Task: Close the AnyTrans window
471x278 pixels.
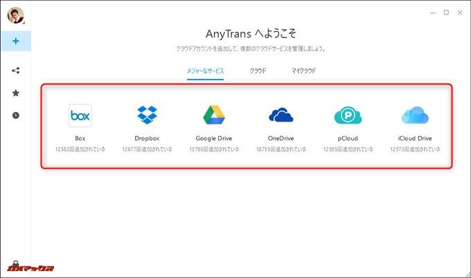Action: [x=460, y=12]
